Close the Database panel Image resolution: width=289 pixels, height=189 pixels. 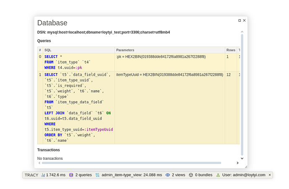coord(244,20)
